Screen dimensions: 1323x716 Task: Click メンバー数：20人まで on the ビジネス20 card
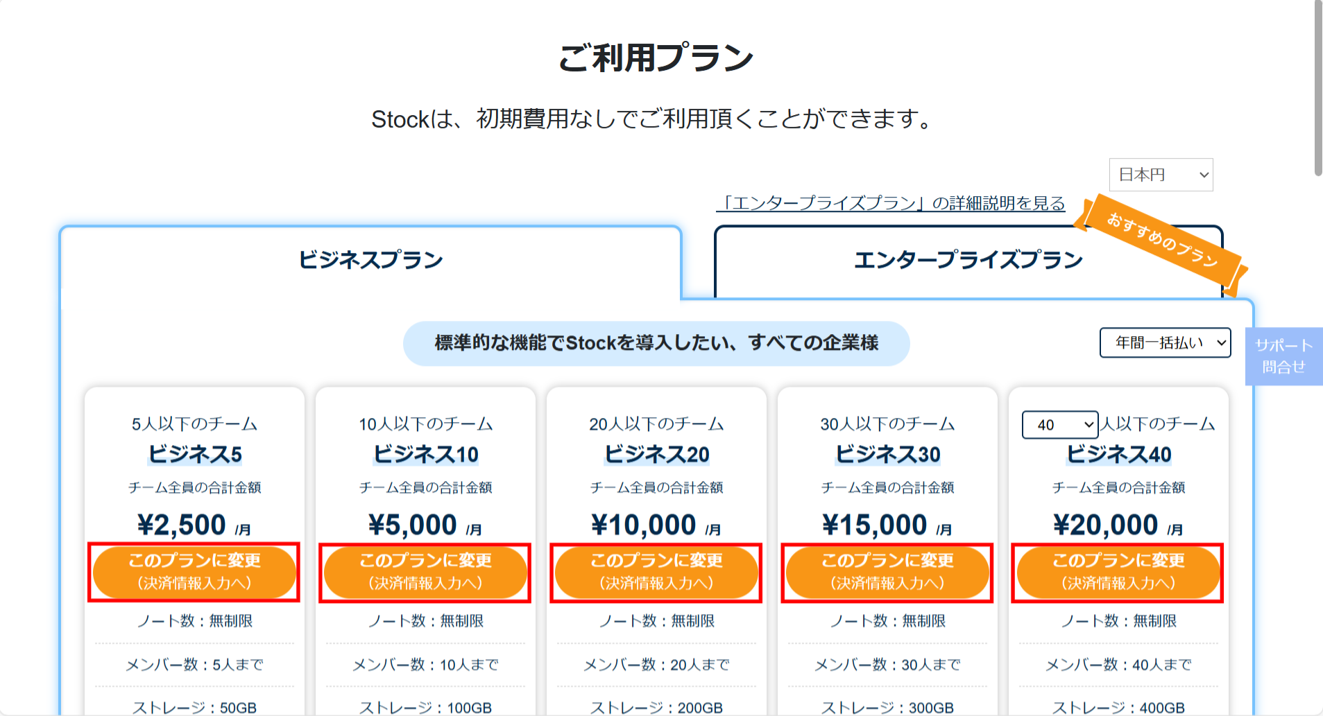click(x=656, y=664)
